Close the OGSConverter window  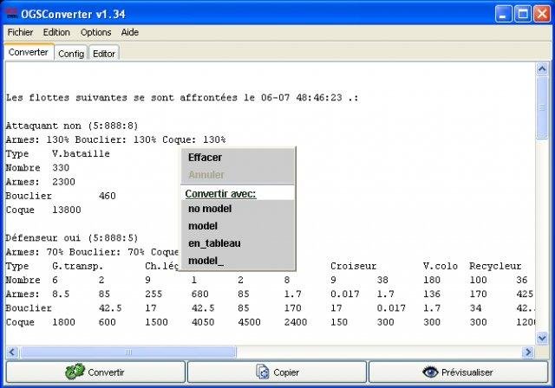click(542, 14)
